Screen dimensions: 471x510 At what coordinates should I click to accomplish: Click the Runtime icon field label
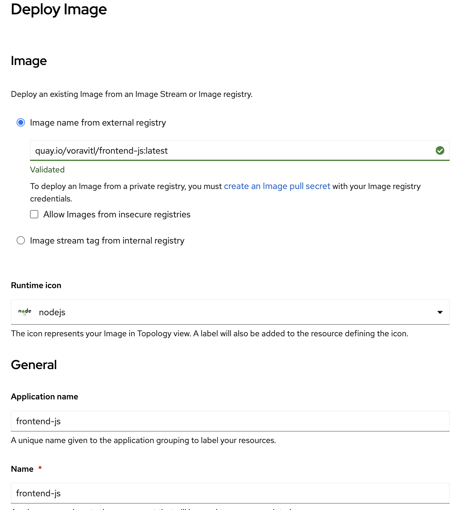pos(36,285)
